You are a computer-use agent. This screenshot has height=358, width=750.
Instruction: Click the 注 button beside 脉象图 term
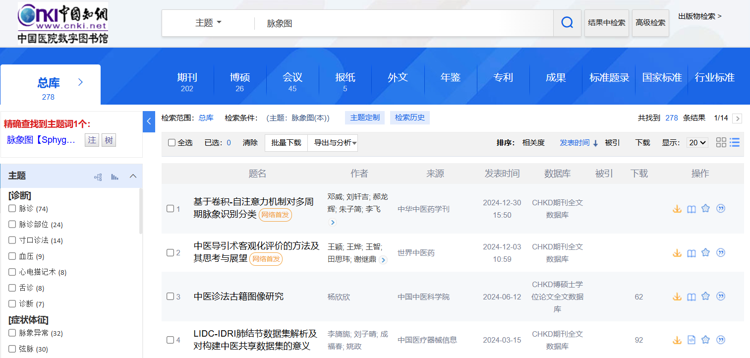(x=92, y=140)
